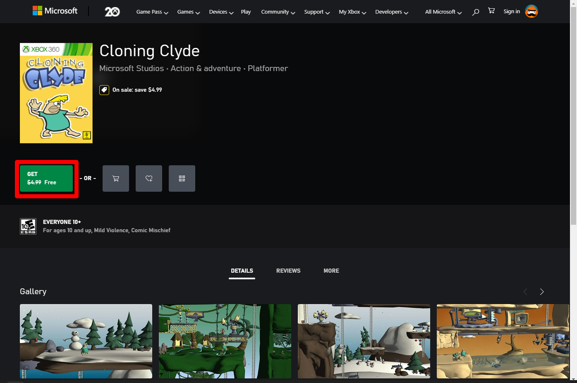
Task: Open the Platformer category link
Action: [268, 69]
